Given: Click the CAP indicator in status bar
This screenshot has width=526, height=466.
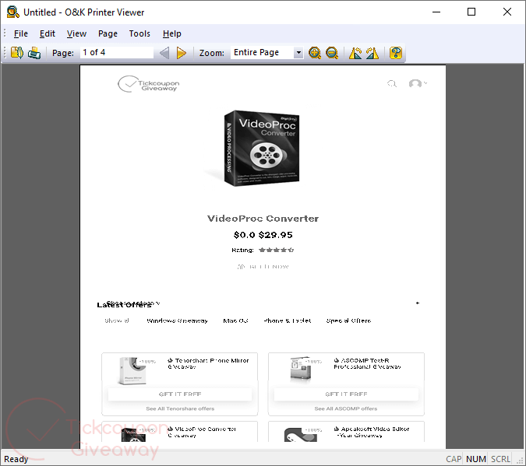Looking at the screenshot, I should [454, 459].
